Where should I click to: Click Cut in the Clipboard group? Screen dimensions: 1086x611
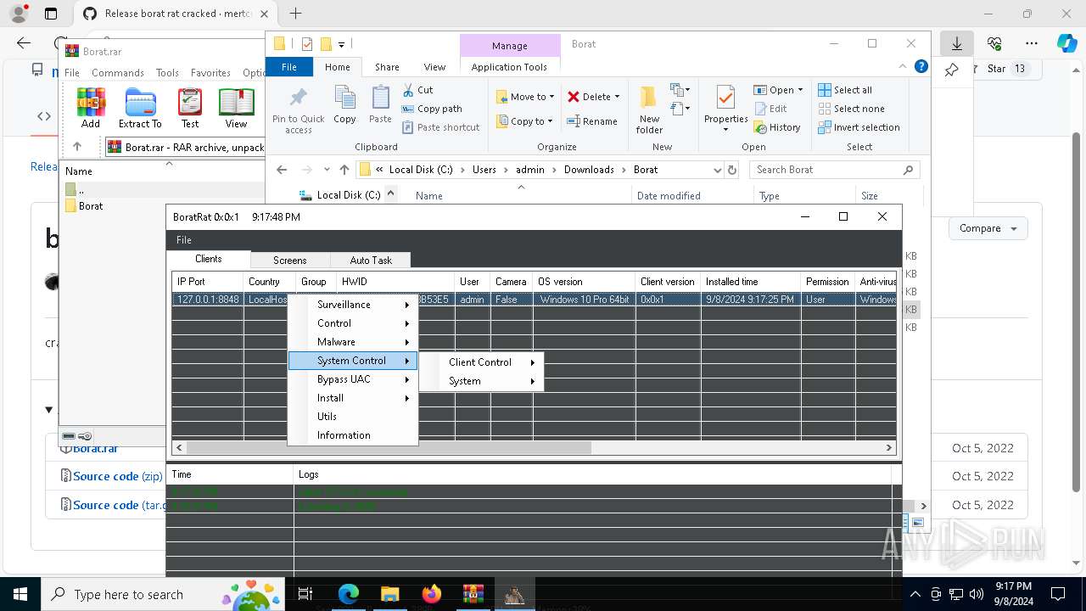pyautogui.click(x=417, y=90)
